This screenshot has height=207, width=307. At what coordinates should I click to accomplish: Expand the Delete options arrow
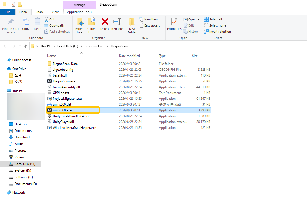pyautogui.click(x=105, y=32)
